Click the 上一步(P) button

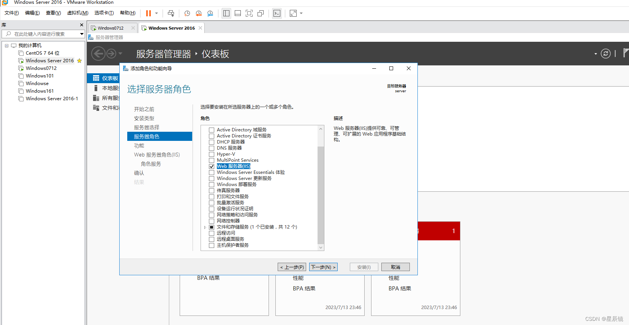point(292,267)
